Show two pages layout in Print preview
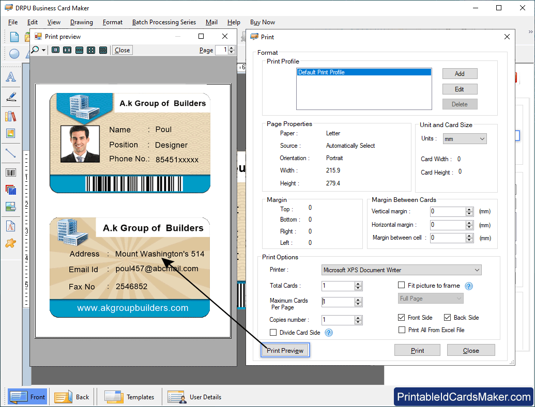The image size is (535, 407). (67, 50)
